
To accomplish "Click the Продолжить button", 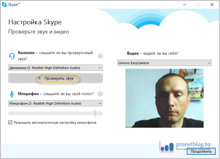I will 201,151.
